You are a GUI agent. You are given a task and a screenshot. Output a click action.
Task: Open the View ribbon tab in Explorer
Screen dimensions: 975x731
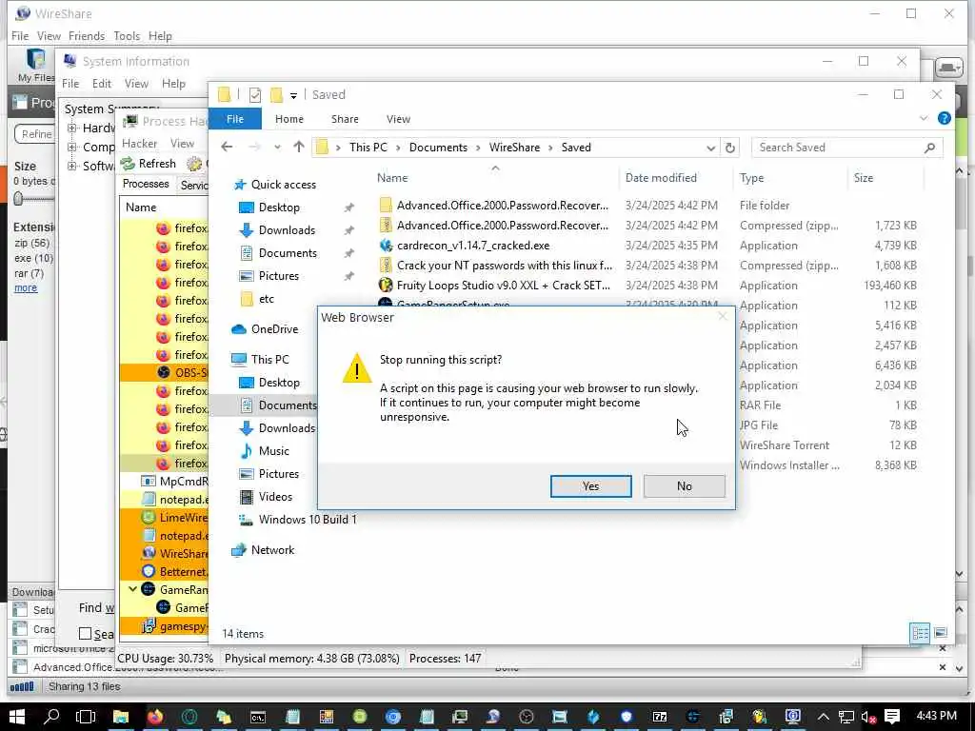(398, 119)
